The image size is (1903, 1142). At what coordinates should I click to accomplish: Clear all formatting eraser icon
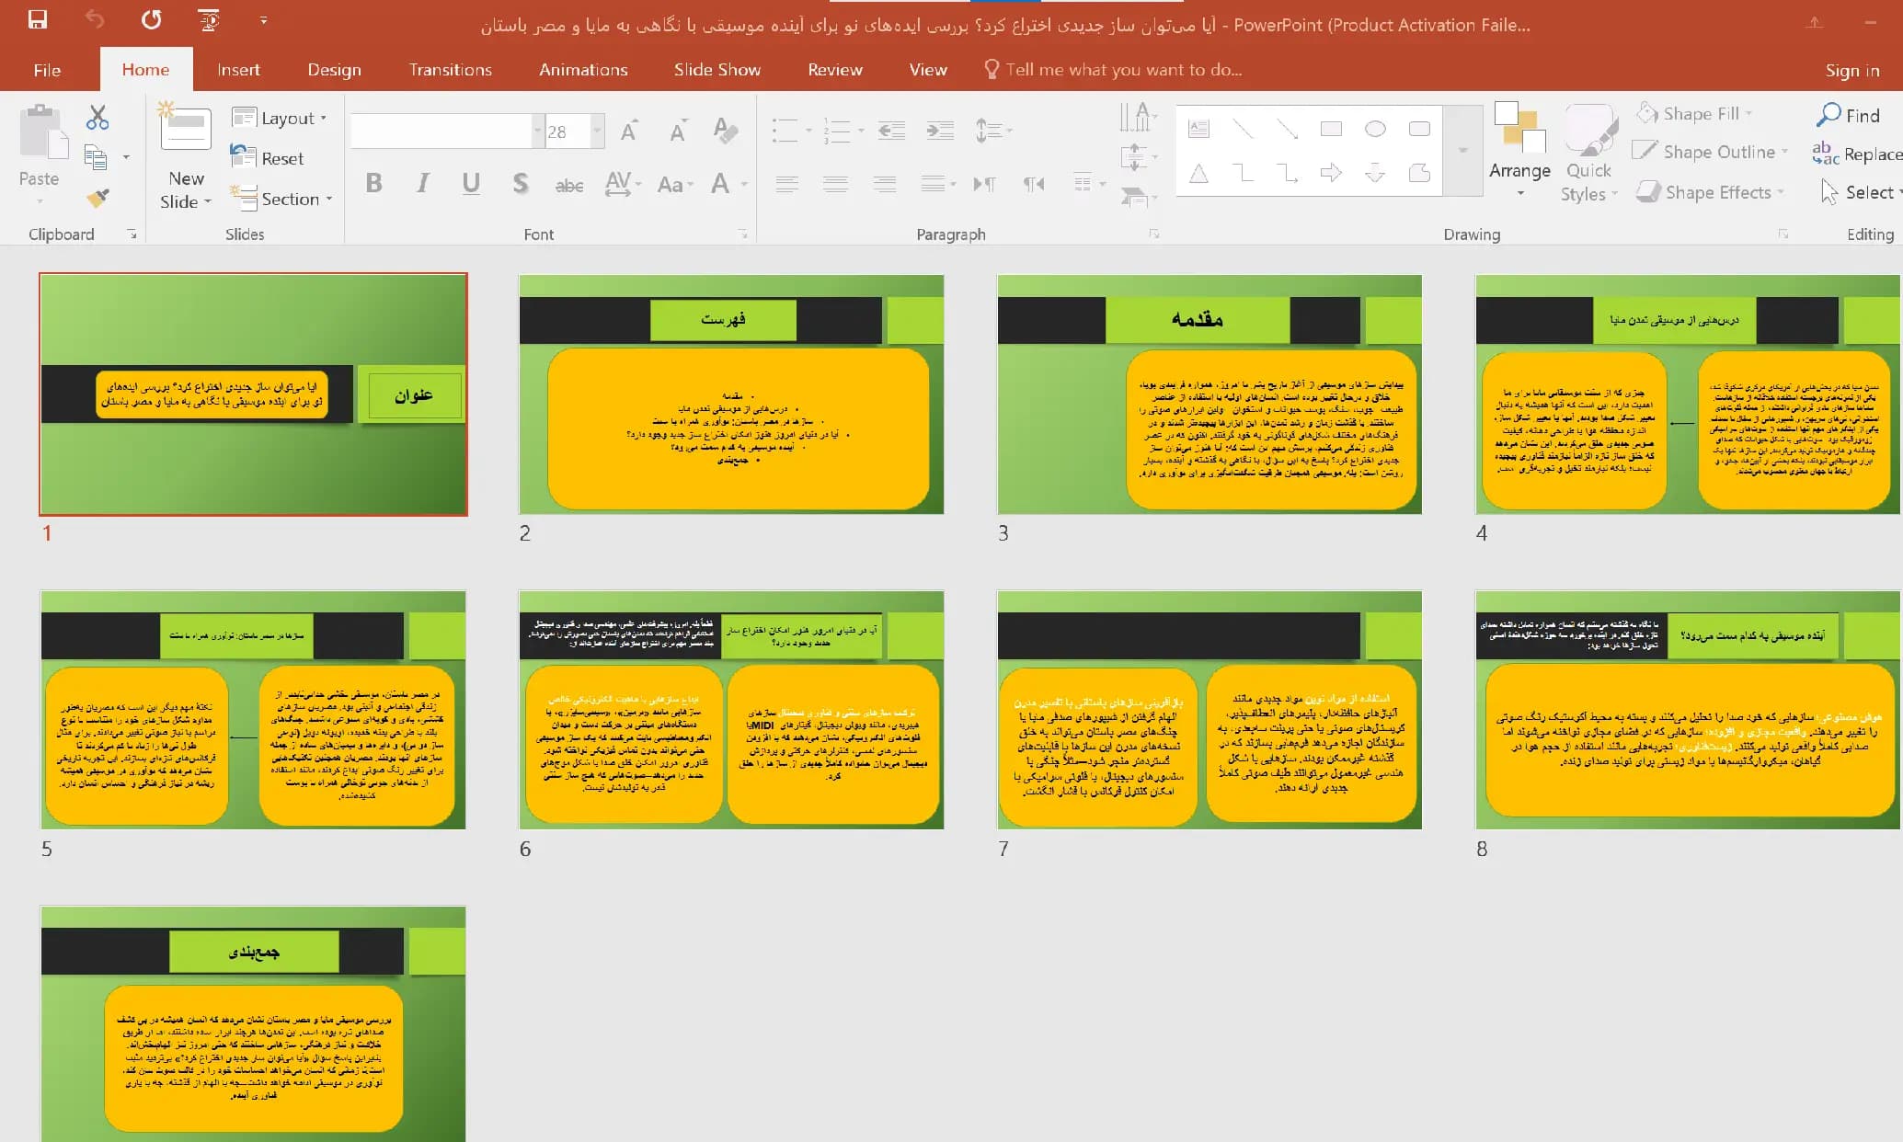pyautogui.click(x=726, y=131)
